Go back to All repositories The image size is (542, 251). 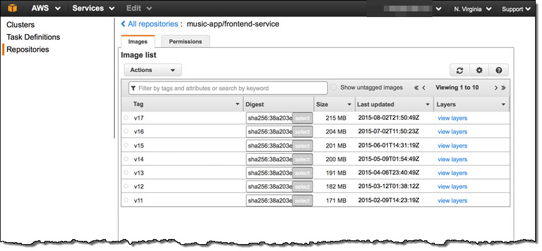coord(149,24)
